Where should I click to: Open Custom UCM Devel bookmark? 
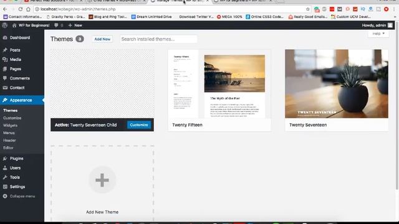click(351, 17)
